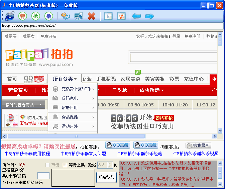This screenshot has height=189, width=225.
Task: Open settings with the gears icon
Action: tap(66, 16)
